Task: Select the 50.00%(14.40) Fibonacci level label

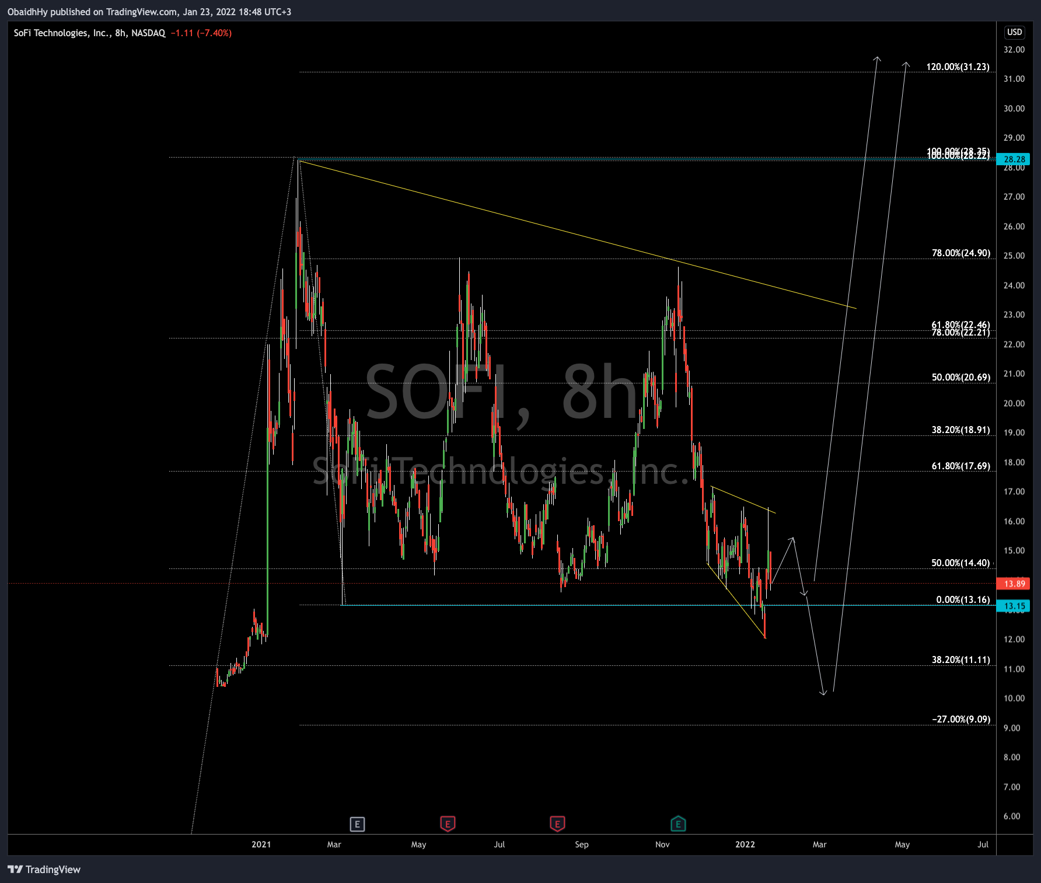Action: 960,563
